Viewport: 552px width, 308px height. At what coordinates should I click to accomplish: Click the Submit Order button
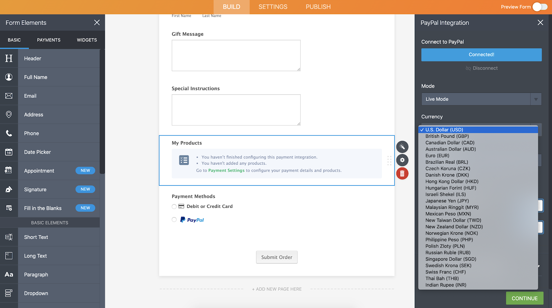pyautogui.click(x=277, y=257)
